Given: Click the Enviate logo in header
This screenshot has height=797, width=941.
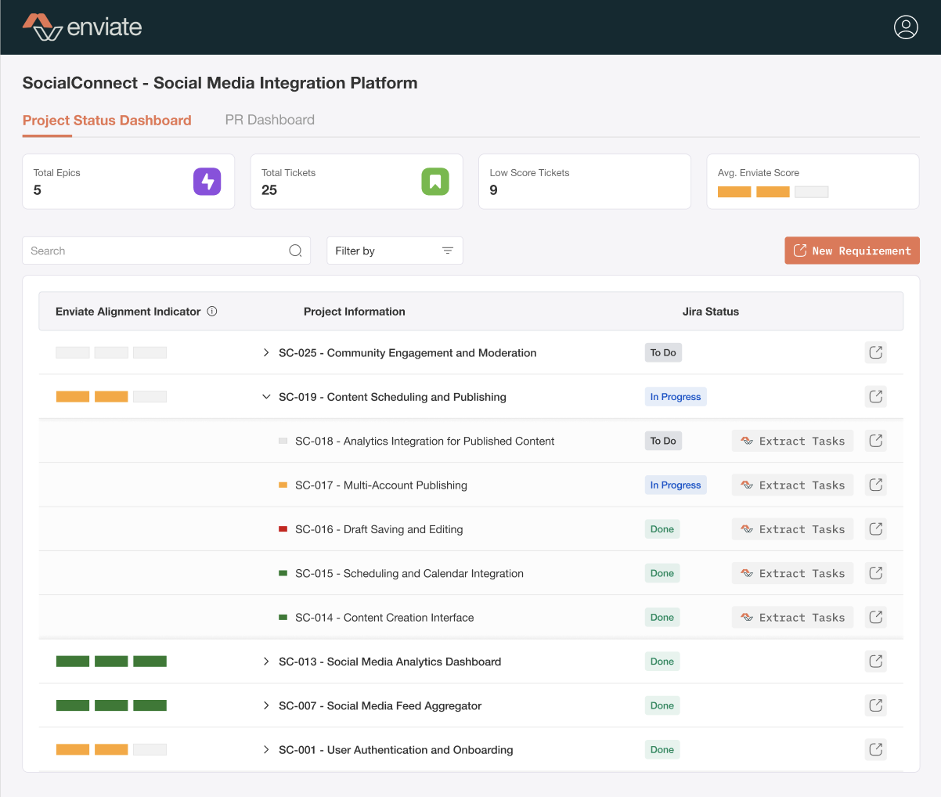Looking at the screenshot, I should [82, 27].
